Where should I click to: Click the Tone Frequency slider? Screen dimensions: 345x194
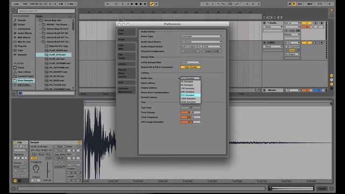point(190,117)
